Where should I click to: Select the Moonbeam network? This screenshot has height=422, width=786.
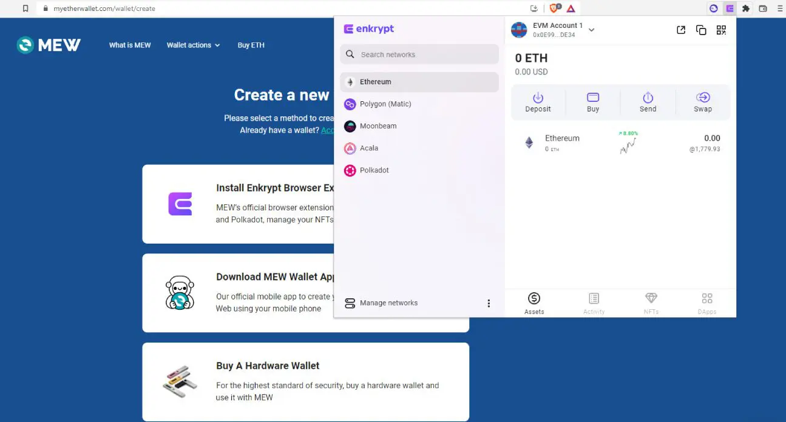pos(419,126)
